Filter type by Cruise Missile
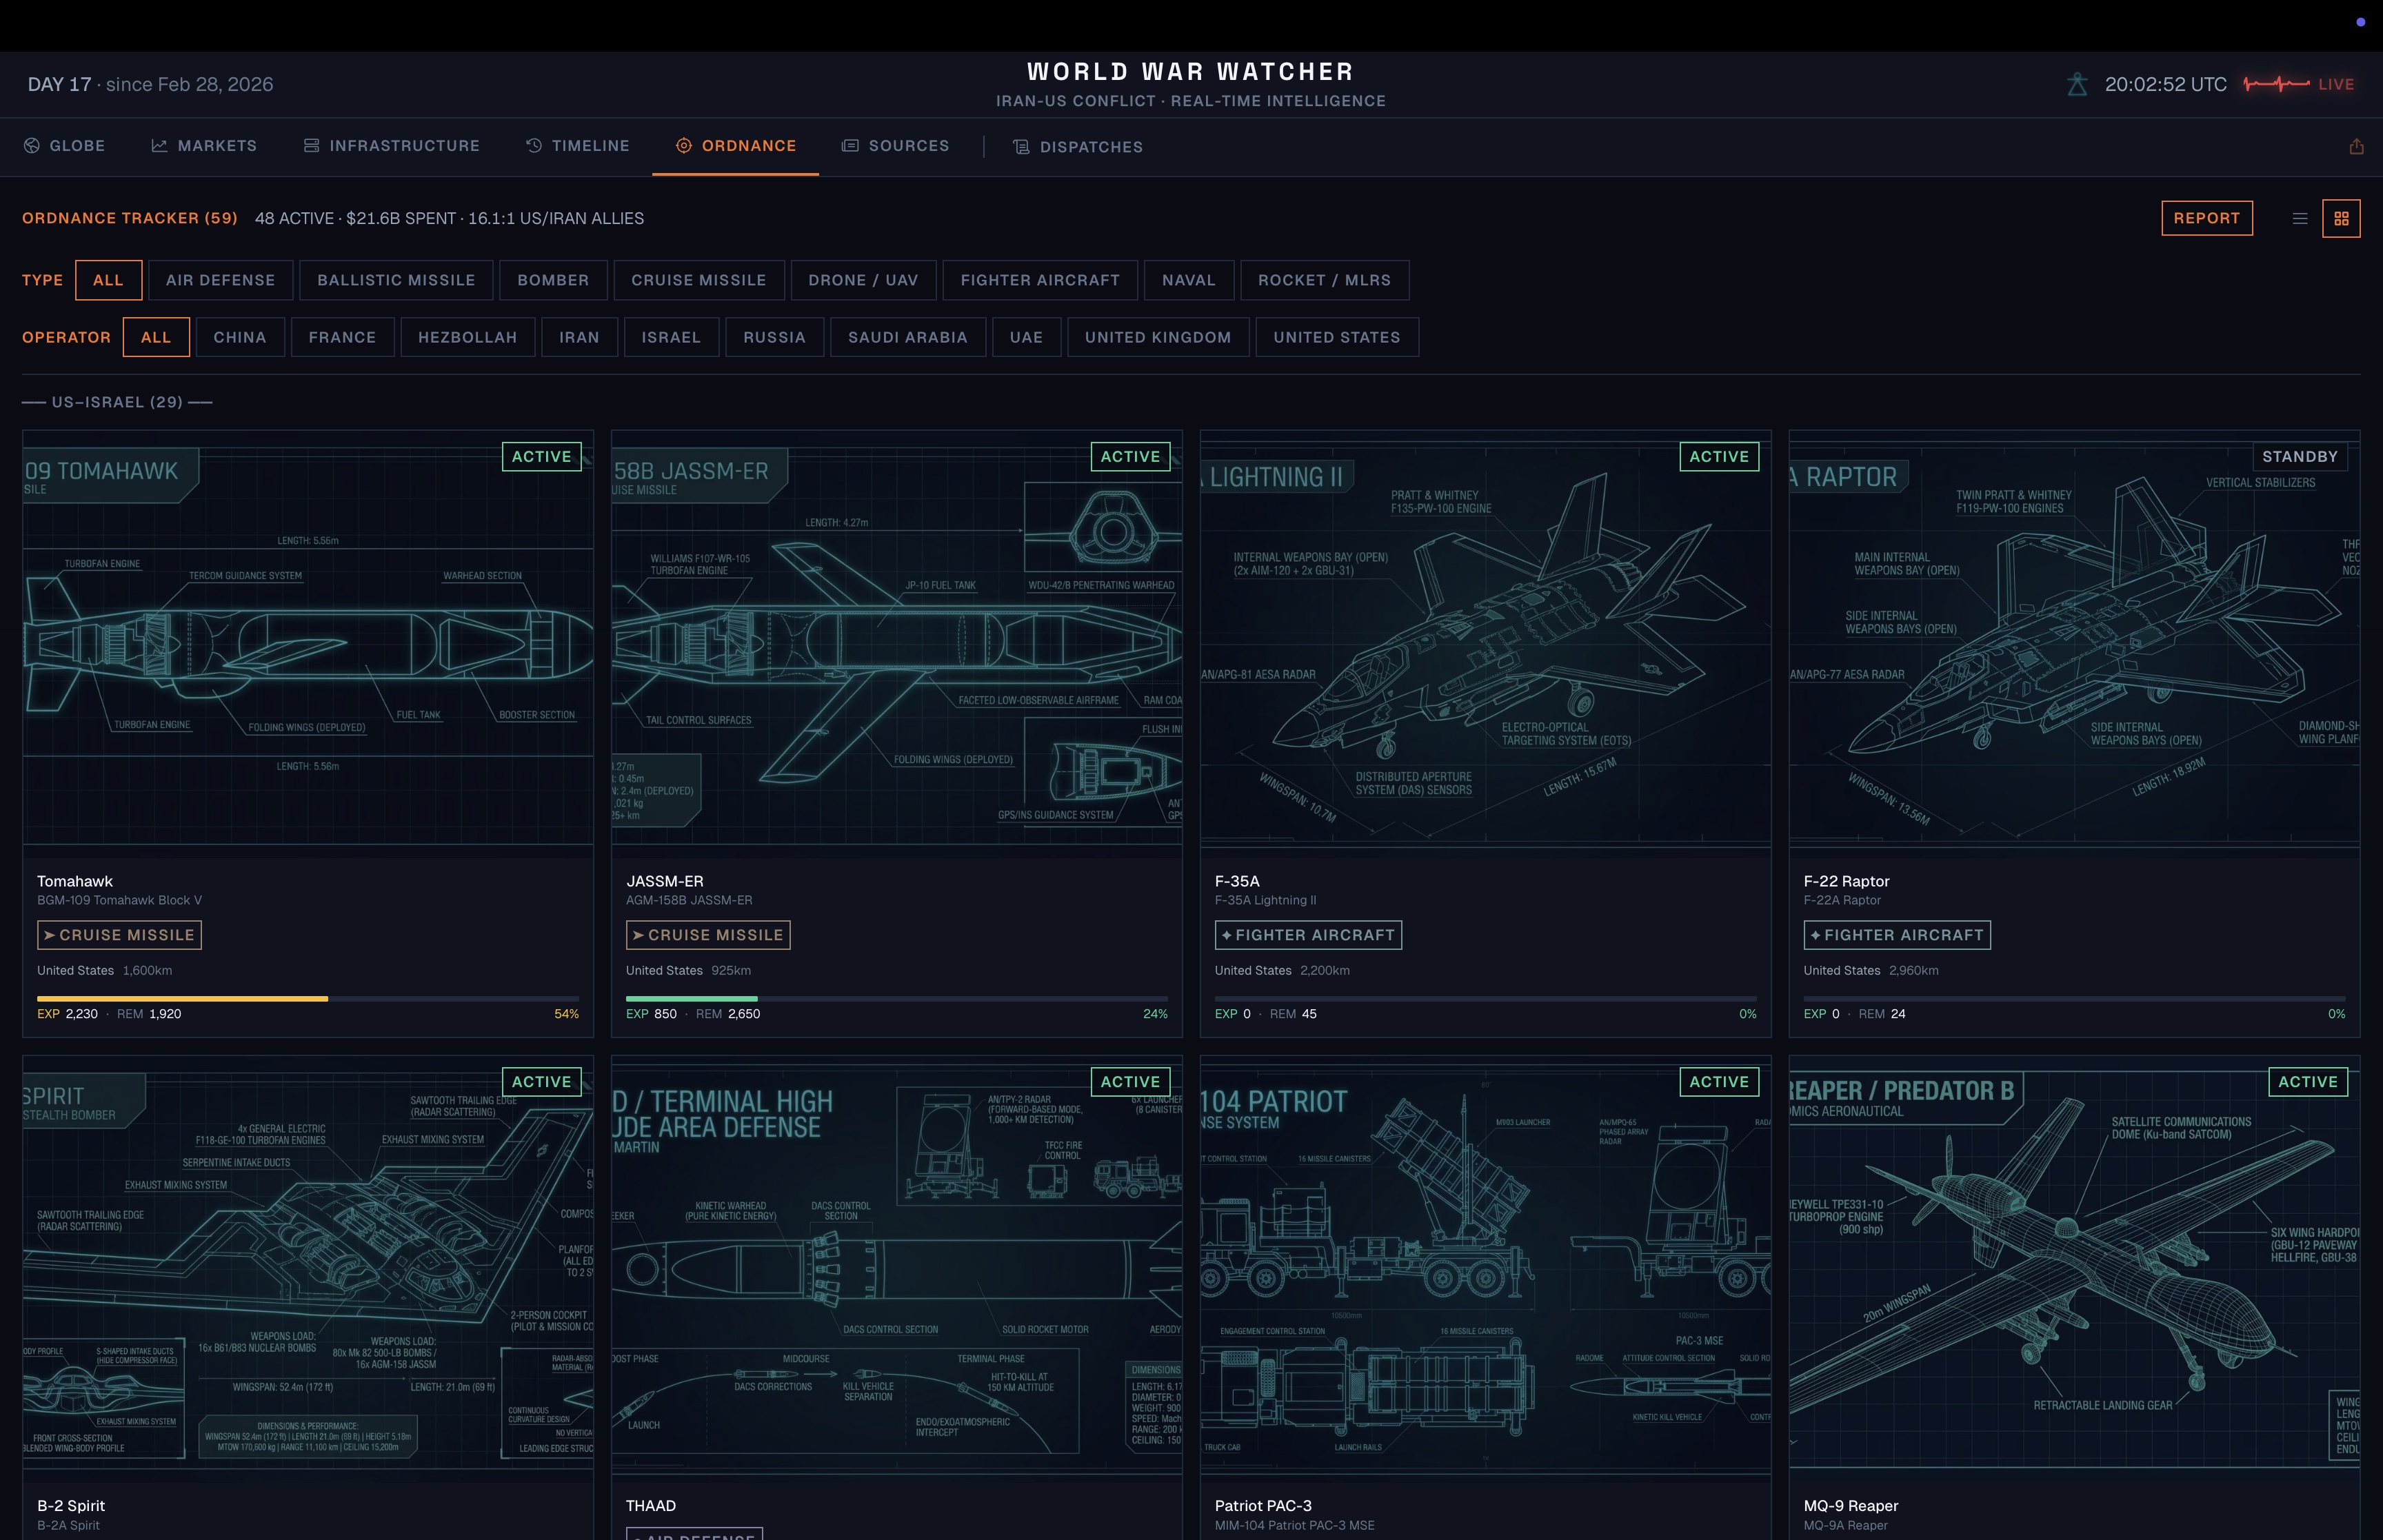Image resolution: width=2383 pixels, height=1540 pixels. 698,280
